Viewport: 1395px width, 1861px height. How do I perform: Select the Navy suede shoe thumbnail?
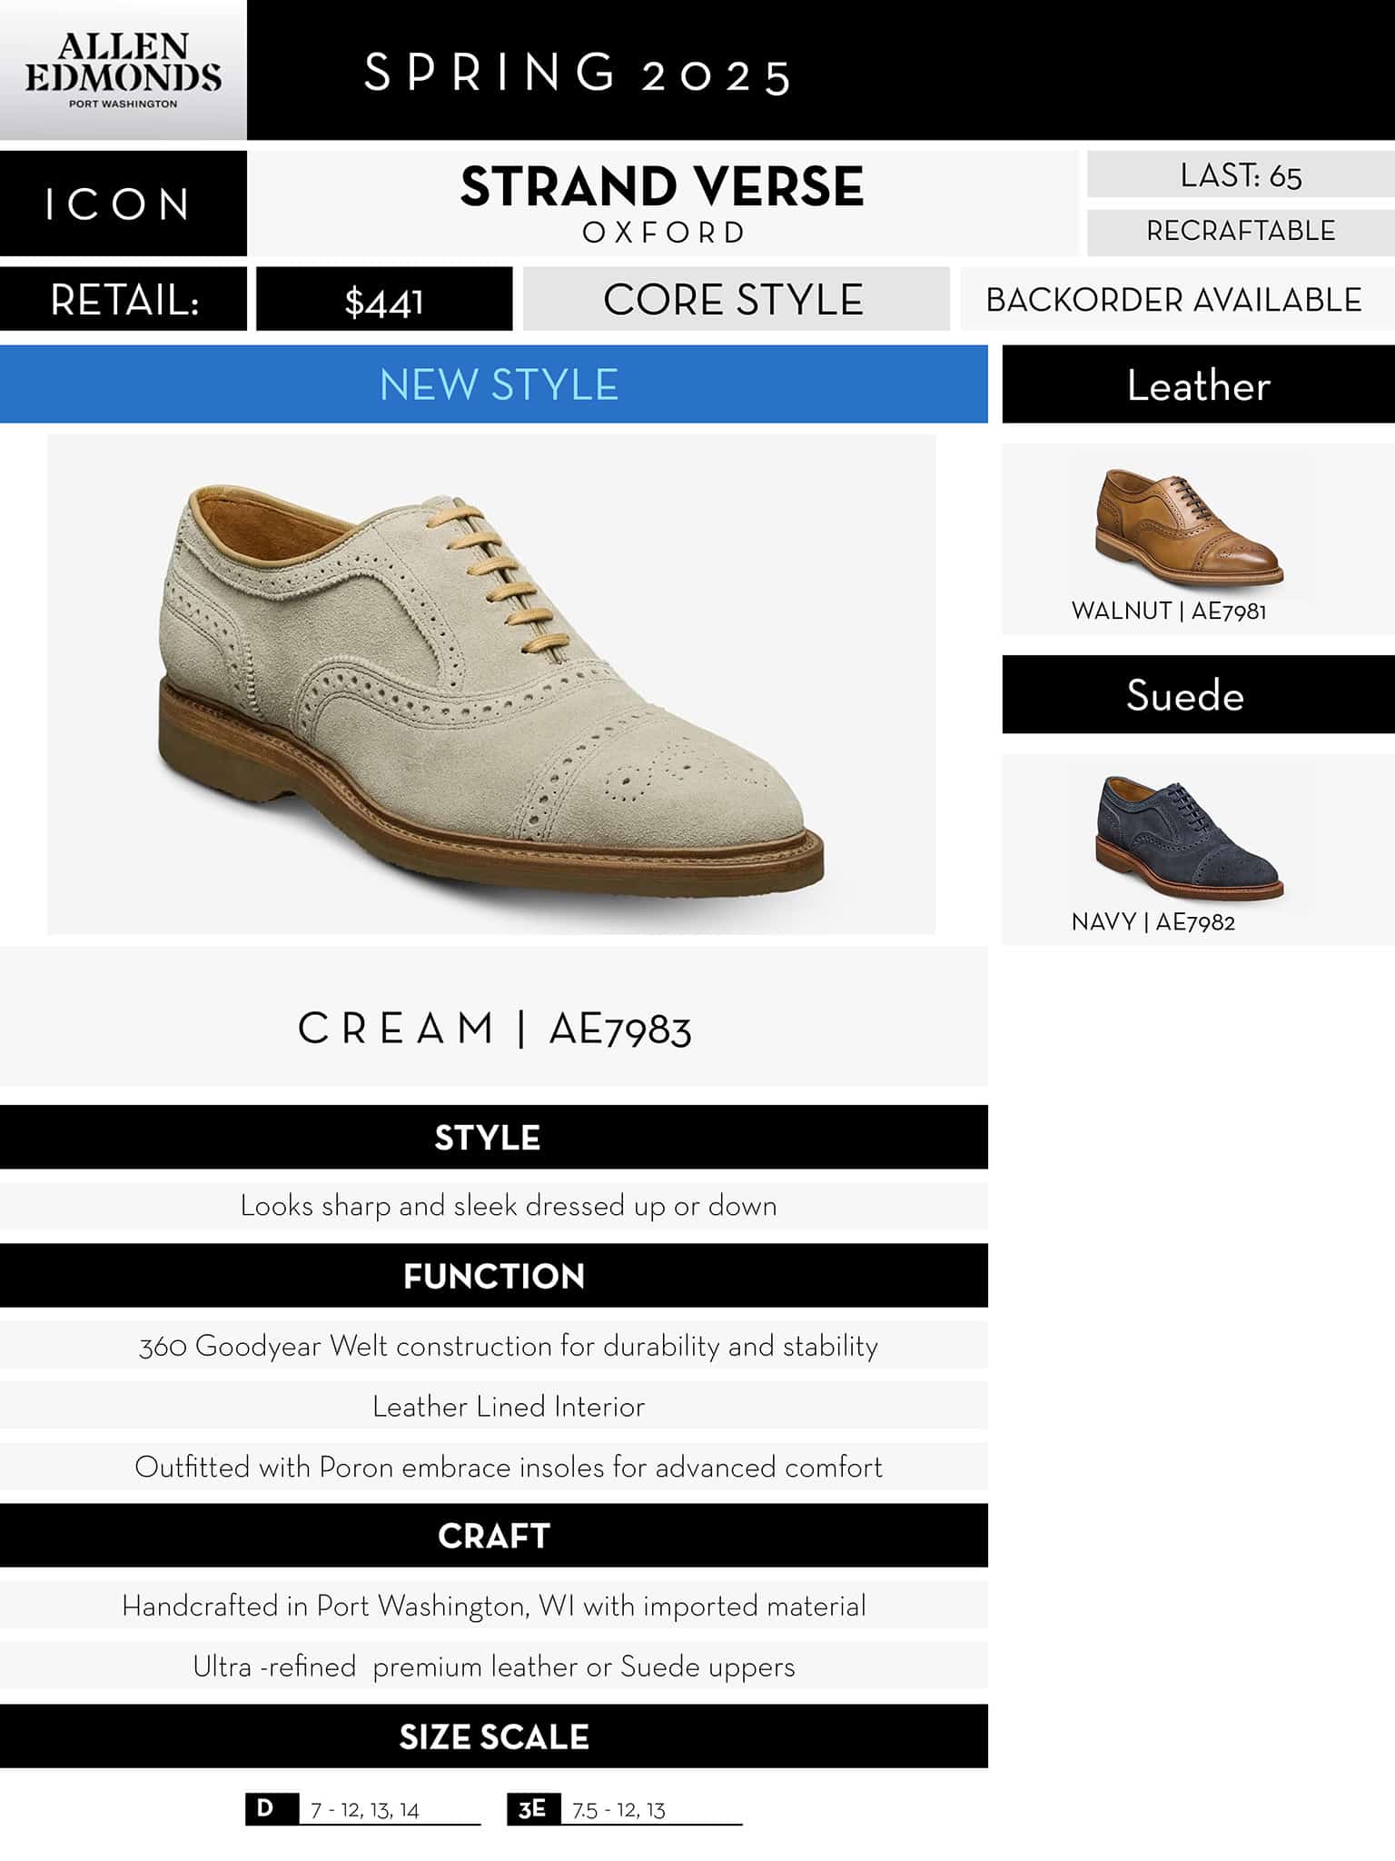[1189, 837]
